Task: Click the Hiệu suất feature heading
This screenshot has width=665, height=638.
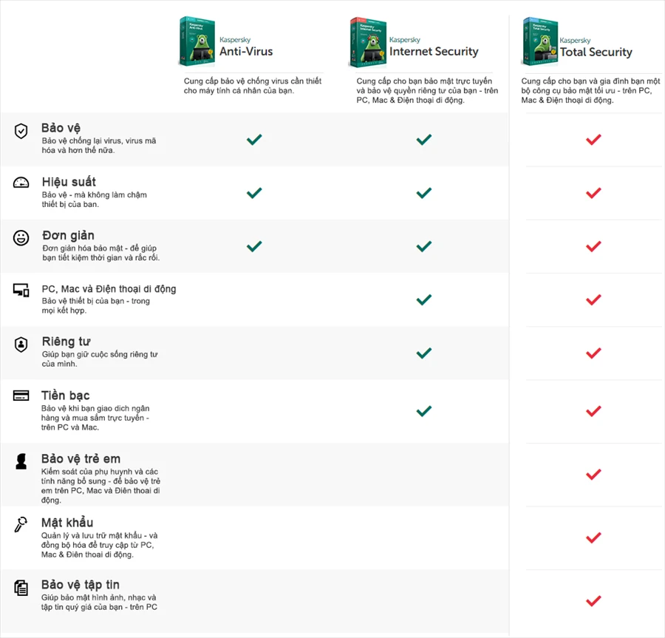Action: point(69,182)
